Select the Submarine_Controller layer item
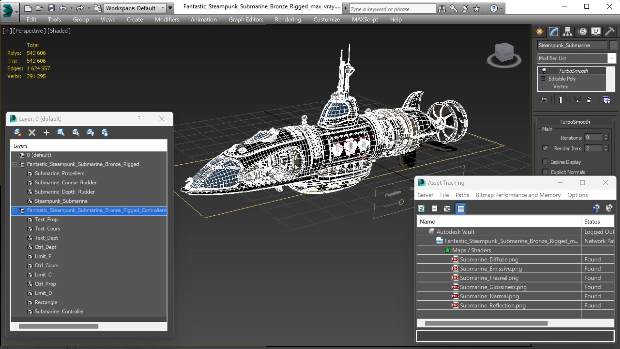The image size is (620, 349). pyautogui.click(x=59, y=312)
